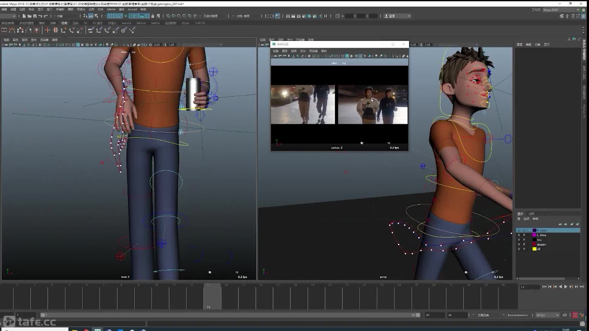Image resolution: width=589 pixels, height=331 pixels.
Task: Toggle V visibility for L_shou layer
Action: click(519, 235)
